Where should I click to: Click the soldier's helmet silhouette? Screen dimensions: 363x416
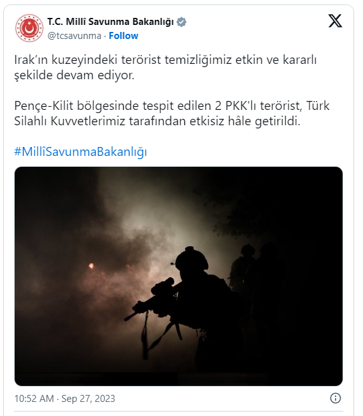[192, 259]
